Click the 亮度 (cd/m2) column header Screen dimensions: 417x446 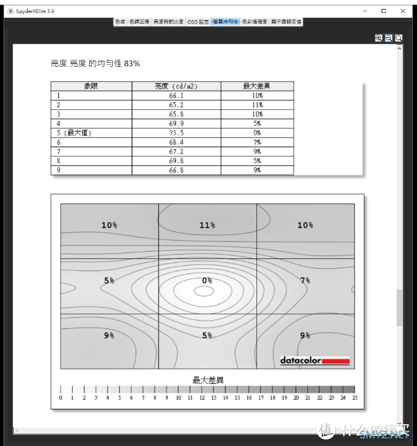point(177,86)
